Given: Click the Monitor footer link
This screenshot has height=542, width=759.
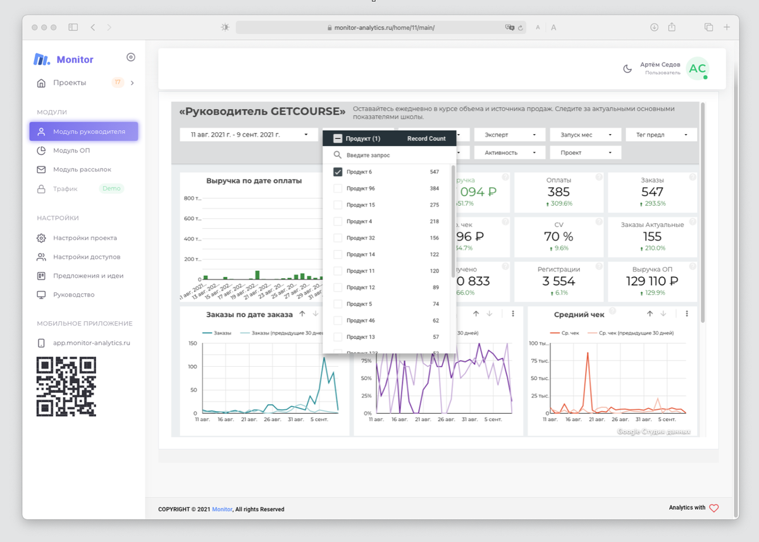Looking at the screenshot, I should point(222,509).
